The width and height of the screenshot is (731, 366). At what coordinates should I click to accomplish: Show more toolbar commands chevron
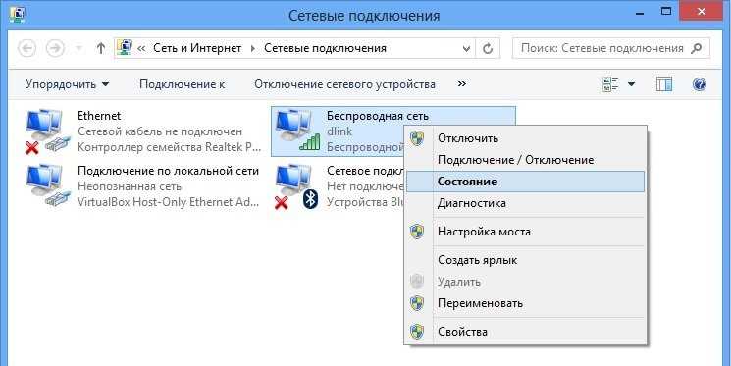click(462, 84)
